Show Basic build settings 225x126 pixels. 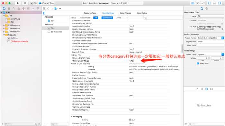(74, 18)
